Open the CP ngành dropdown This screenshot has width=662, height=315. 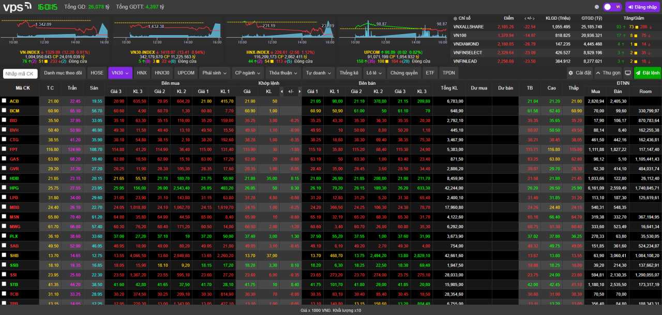tap(248, 73)
